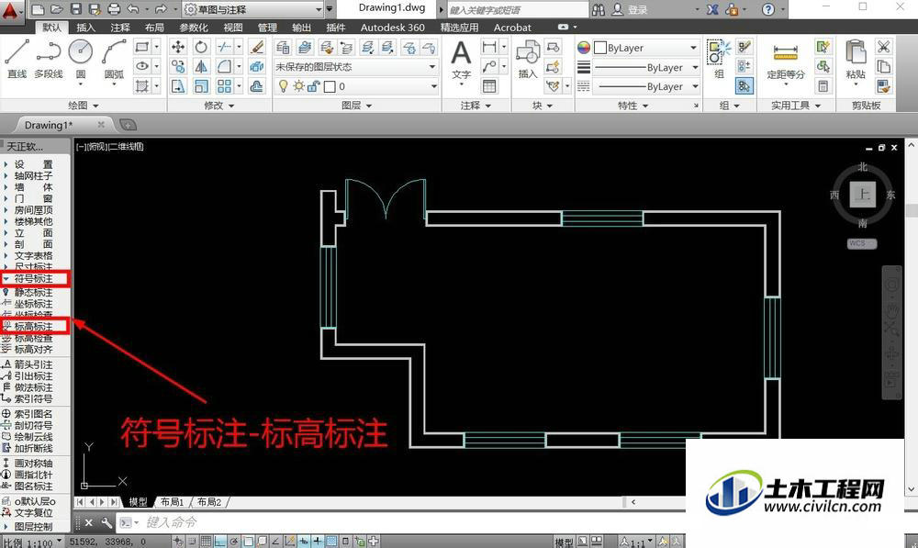Click the Save icon in quick access toolbar
This screenshot has width=918, height=548.
coord(76,9)
